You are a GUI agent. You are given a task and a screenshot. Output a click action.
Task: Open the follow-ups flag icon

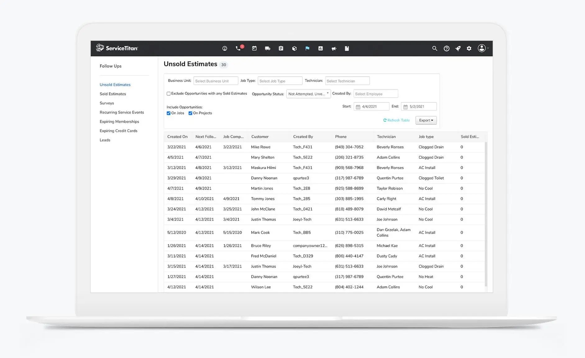(x=307, y=49)
